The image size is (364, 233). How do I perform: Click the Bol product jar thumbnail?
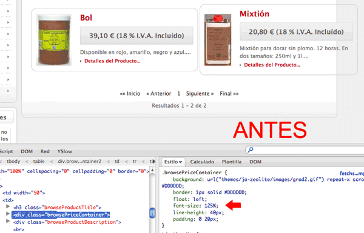[x=54, y=39]
